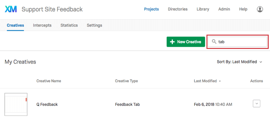This screenshot has width=270, height=135.
Task: Click the Feb 6, 2018 10:40 AM date
Action: coord(213,105)
